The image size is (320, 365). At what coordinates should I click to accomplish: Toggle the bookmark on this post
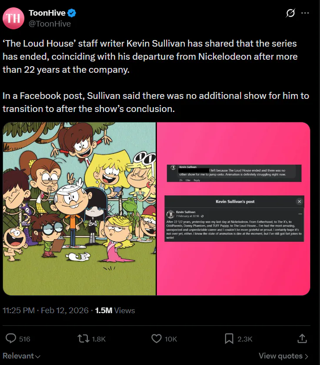pyautogui.click(x=229, y=338)
